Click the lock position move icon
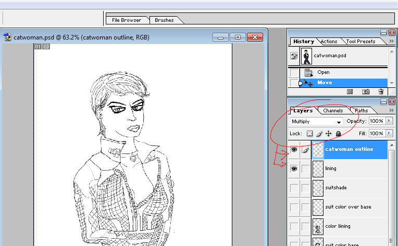Image resolution: width=398 pixels, height=246 pixels. [328, 134]
